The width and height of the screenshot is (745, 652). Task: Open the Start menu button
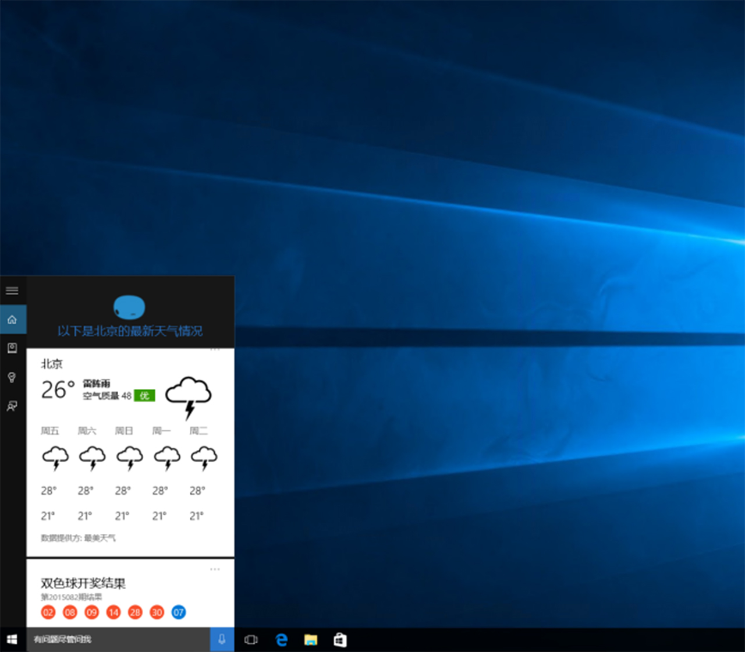[12, 639]
